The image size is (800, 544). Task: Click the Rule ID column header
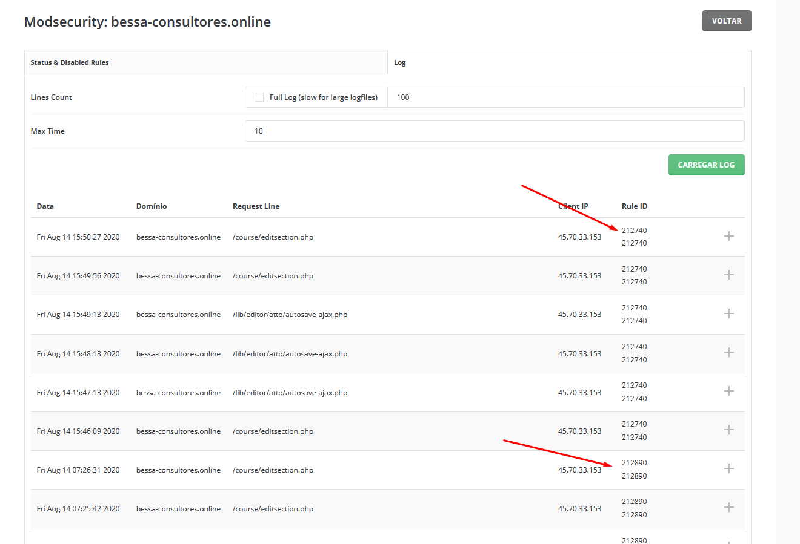(x=635, y=206)
